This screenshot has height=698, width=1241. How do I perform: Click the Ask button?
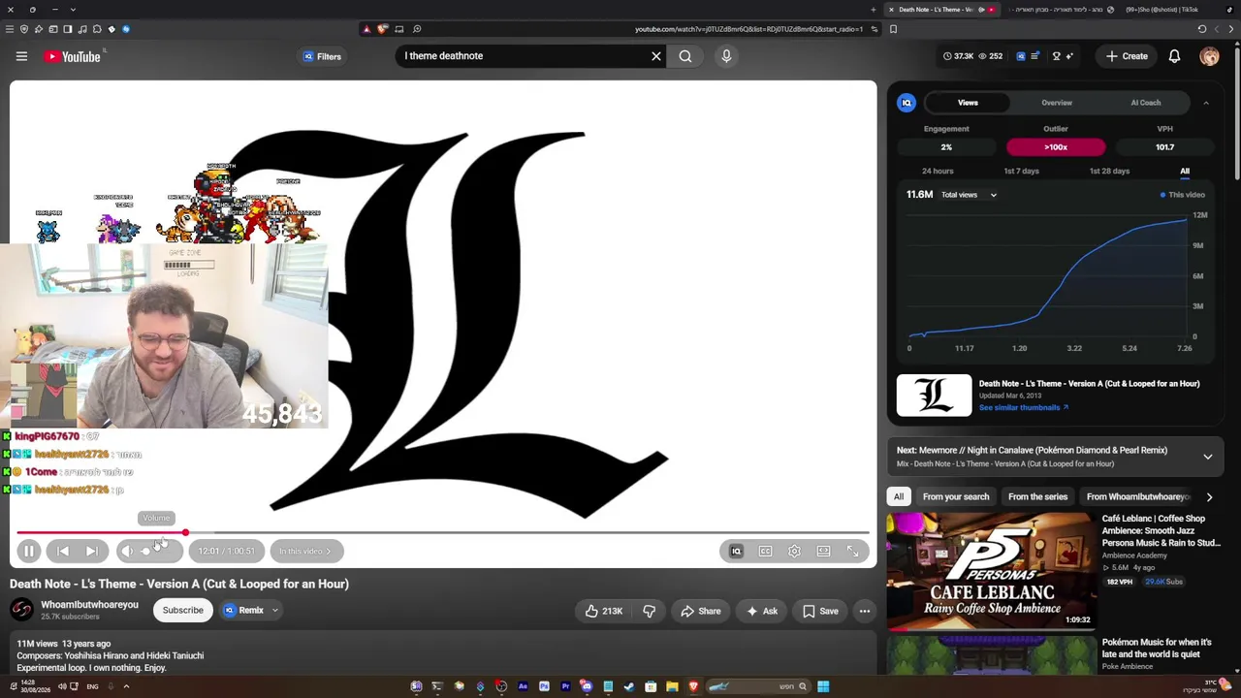[x=761, y=611]
